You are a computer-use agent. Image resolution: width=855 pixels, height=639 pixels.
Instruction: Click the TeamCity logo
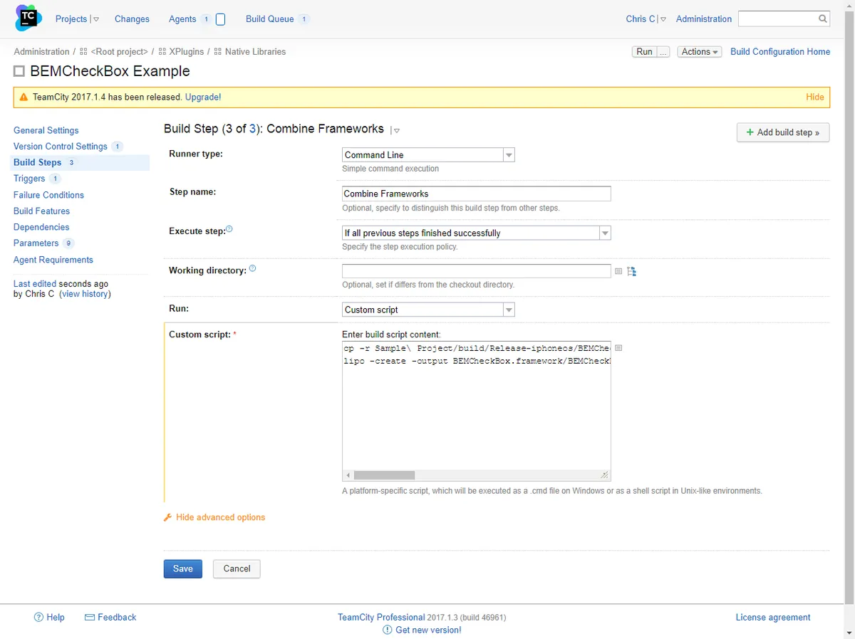pos(27,19)
